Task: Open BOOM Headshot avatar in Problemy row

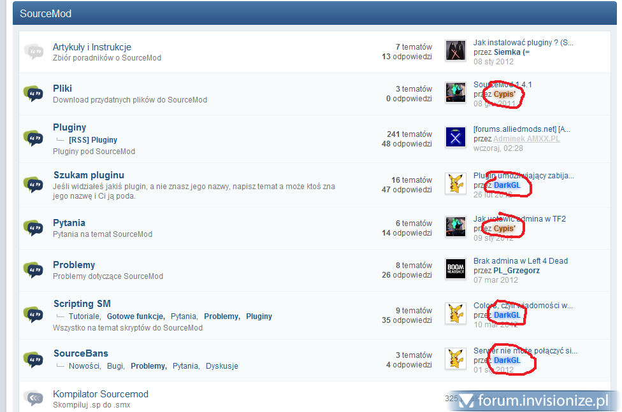Action: [x=456, y=269]
